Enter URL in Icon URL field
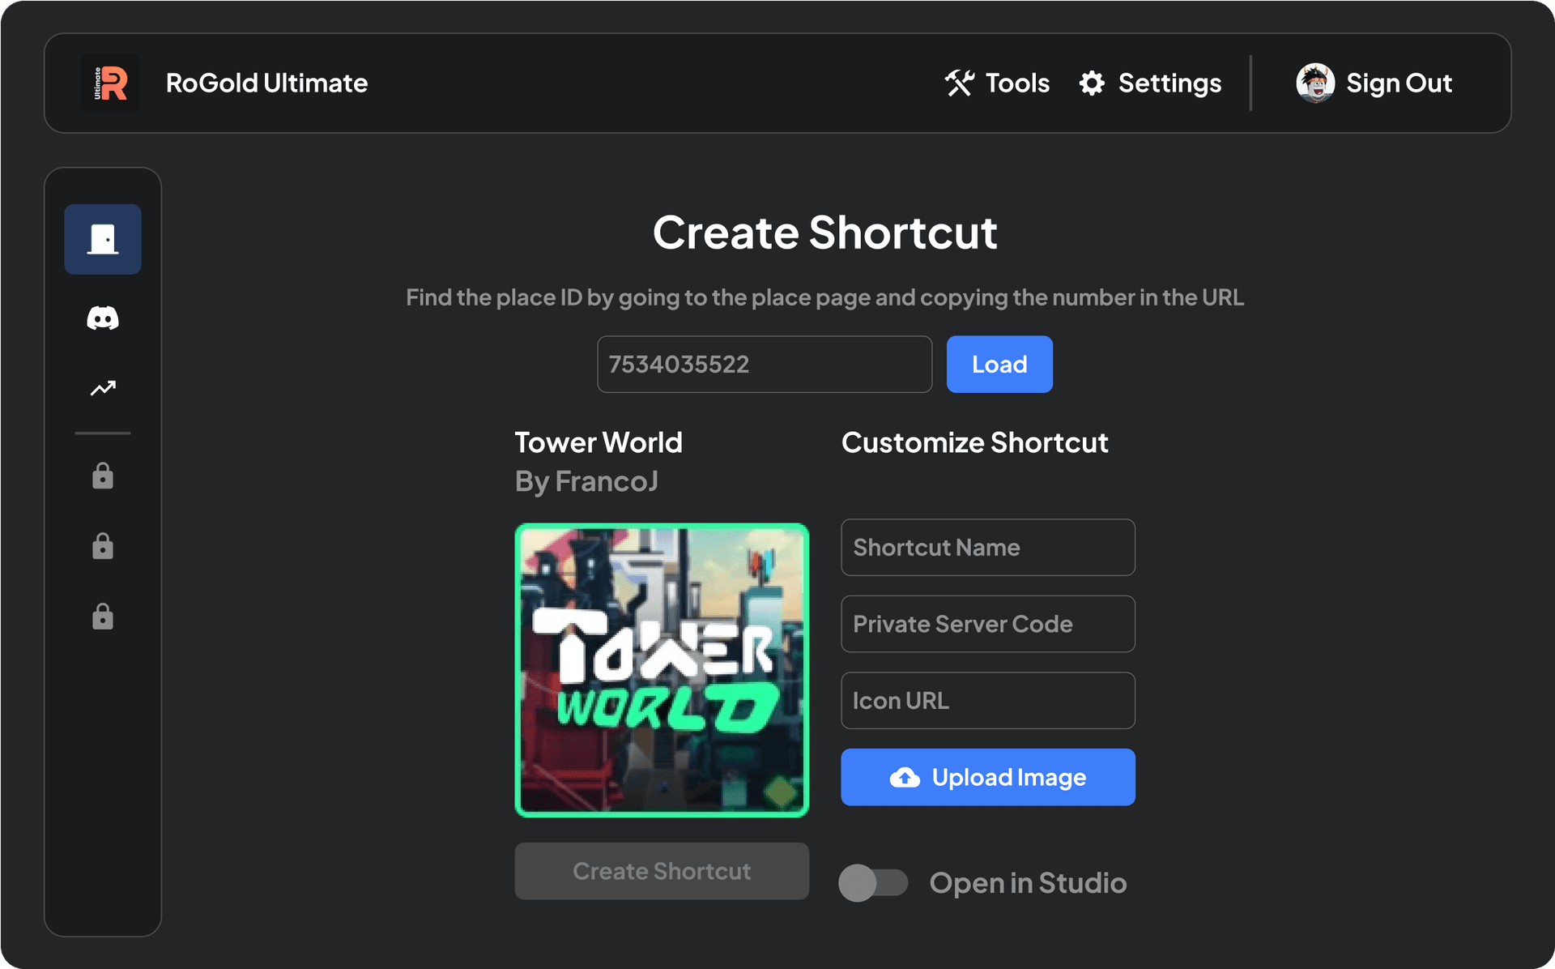 point(987,700)
